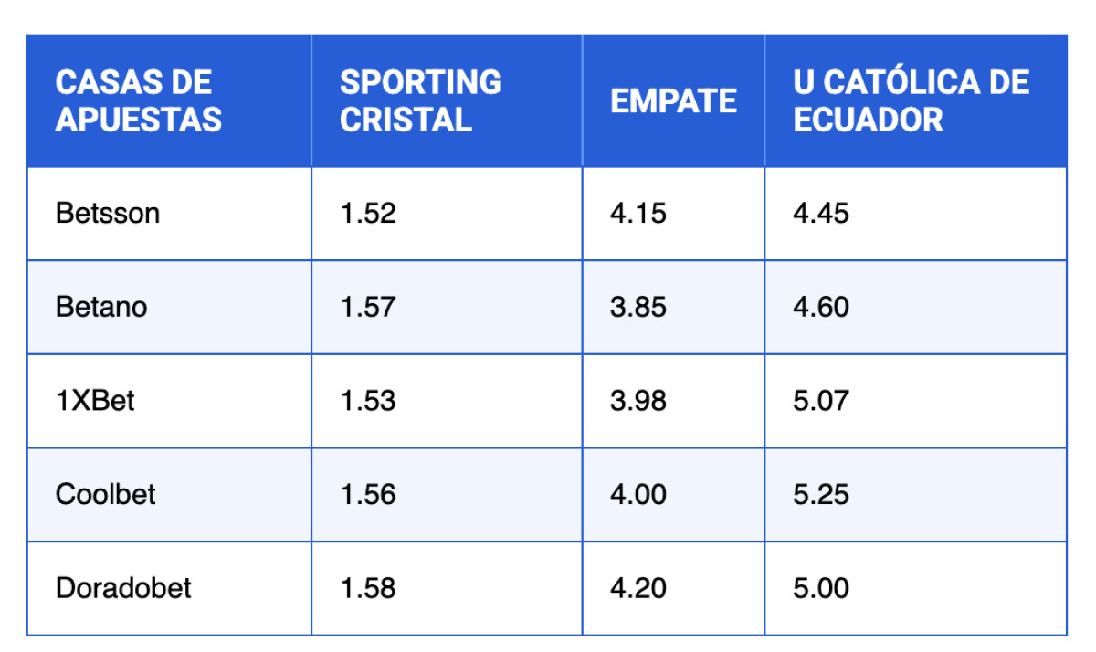The width and height of the screenshot is (1096, 652).
Task: Click the 1XBet bookmaker cell
Action: point(95,400)
